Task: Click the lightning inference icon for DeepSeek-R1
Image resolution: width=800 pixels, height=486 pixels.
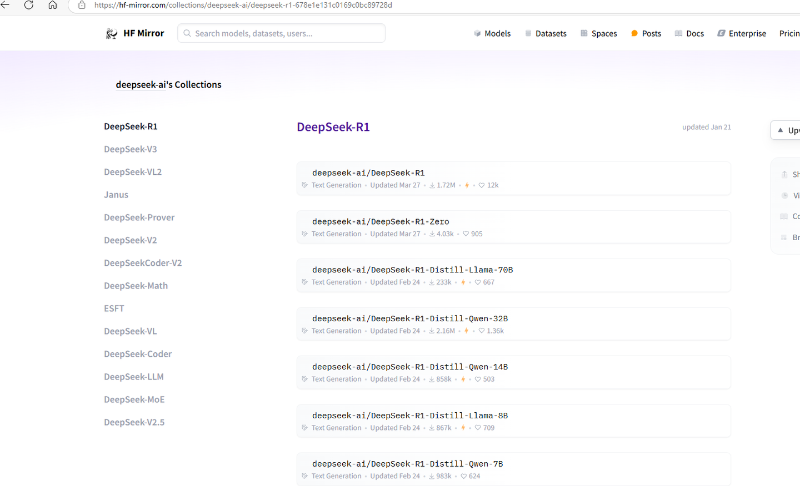Action: [x=466, y=185]
